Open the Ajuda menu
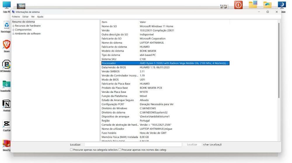 click(x=40, y=17)
